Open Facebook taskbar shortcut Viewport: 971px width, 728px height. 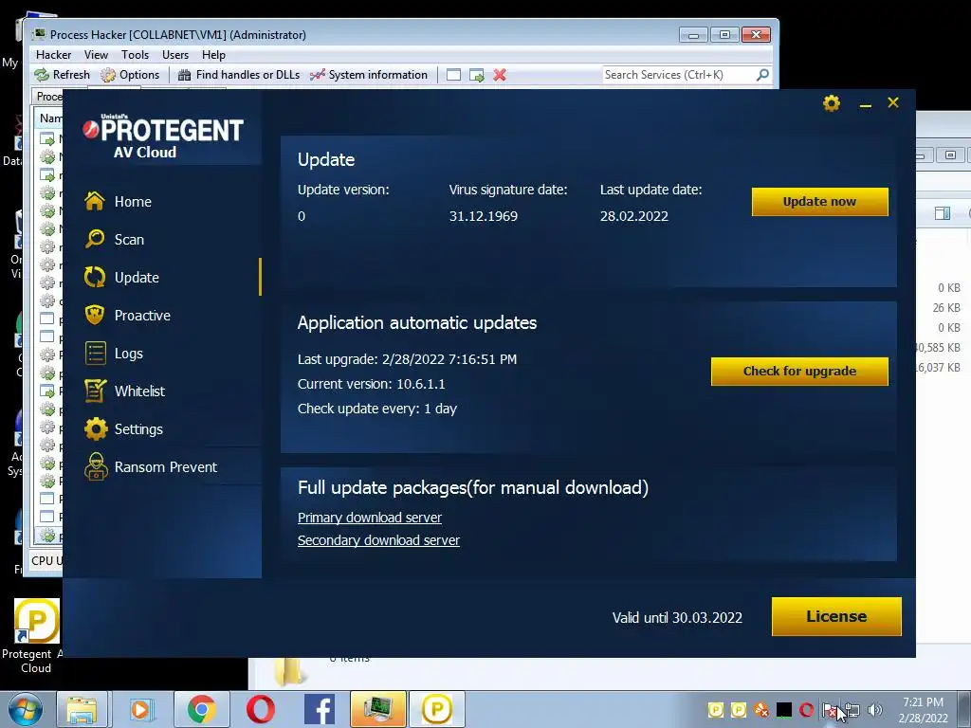(319, 709)
